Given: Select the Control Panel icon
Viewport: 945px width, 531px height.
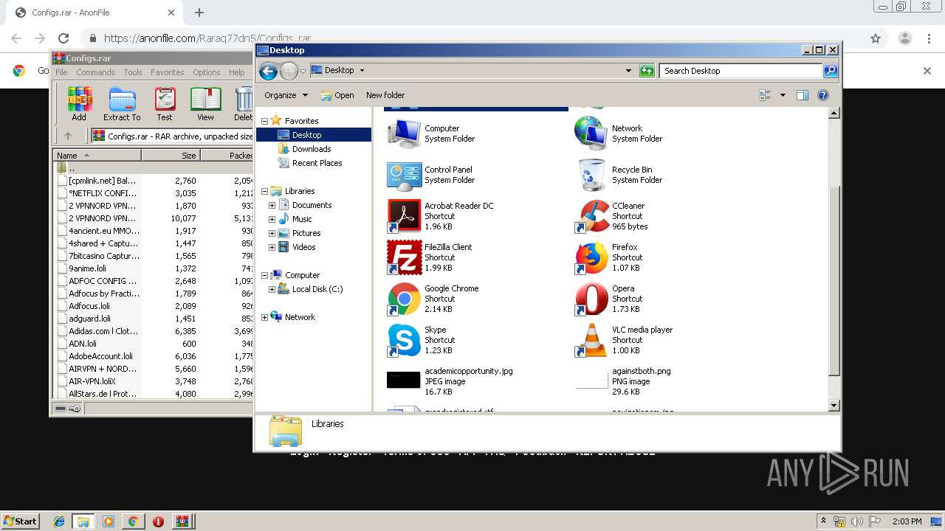Looking at the screenshot, I should coord(405,175).
